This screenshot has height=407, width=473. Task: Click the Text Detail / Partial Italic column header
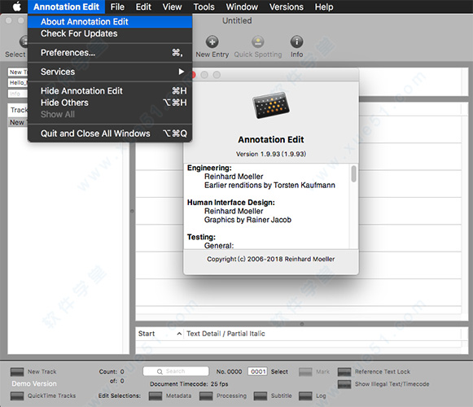click(x=226, y=334)
